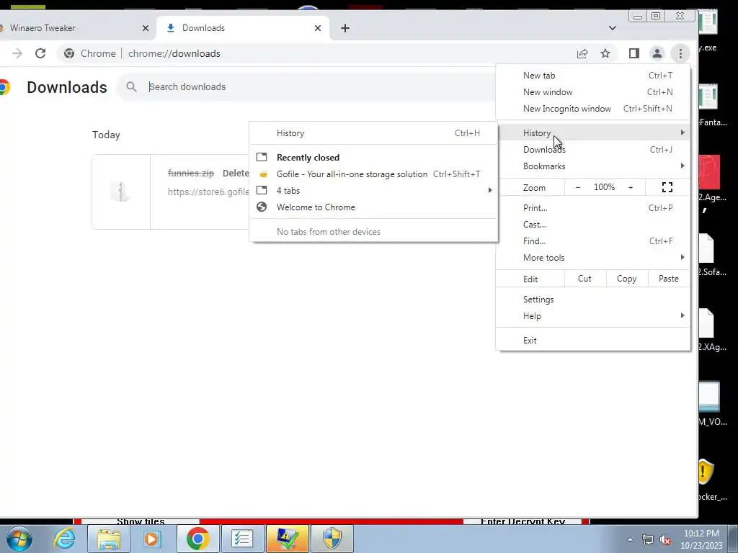
Task: Select Find... from the menu
Action: click(593, 240)
